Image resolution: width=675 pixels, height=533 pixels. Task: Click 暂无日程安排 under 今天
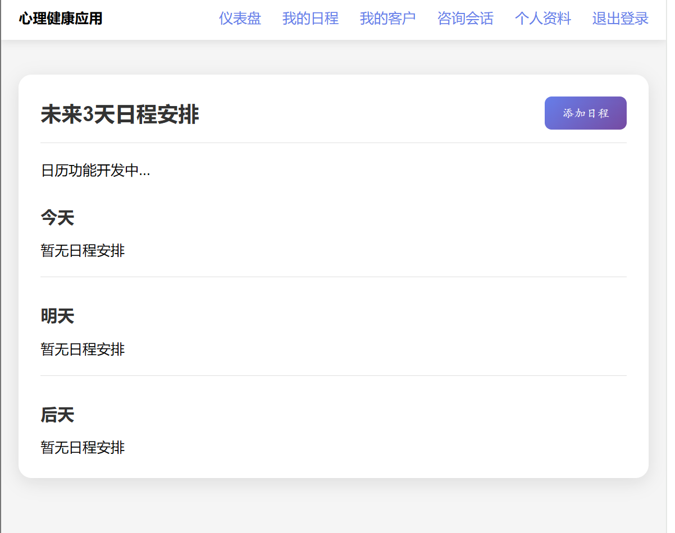coord(83,251)
